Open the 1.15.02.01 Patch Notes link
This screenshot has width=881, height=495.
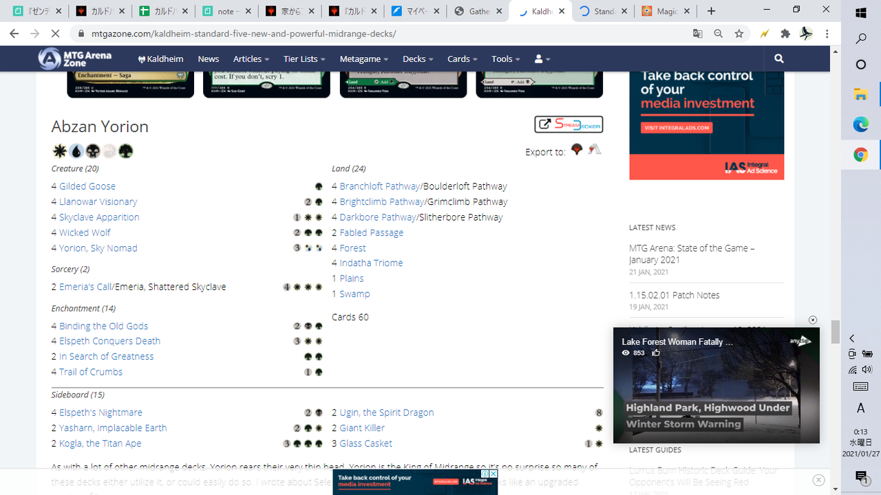coord(675,295)
